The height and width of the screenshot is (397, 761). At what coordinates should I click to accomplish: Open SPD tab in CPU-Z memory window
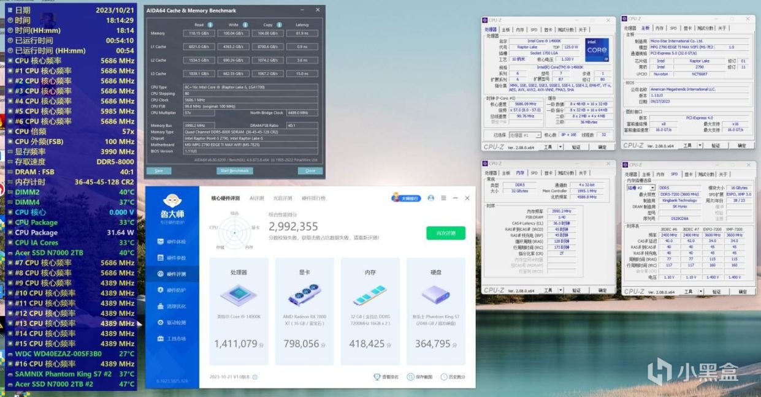coord(533,173)
